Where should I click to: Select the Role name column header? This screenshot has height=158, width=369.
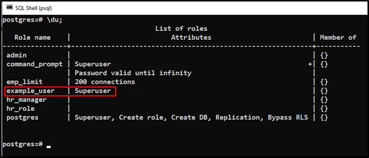click(32, 37)
